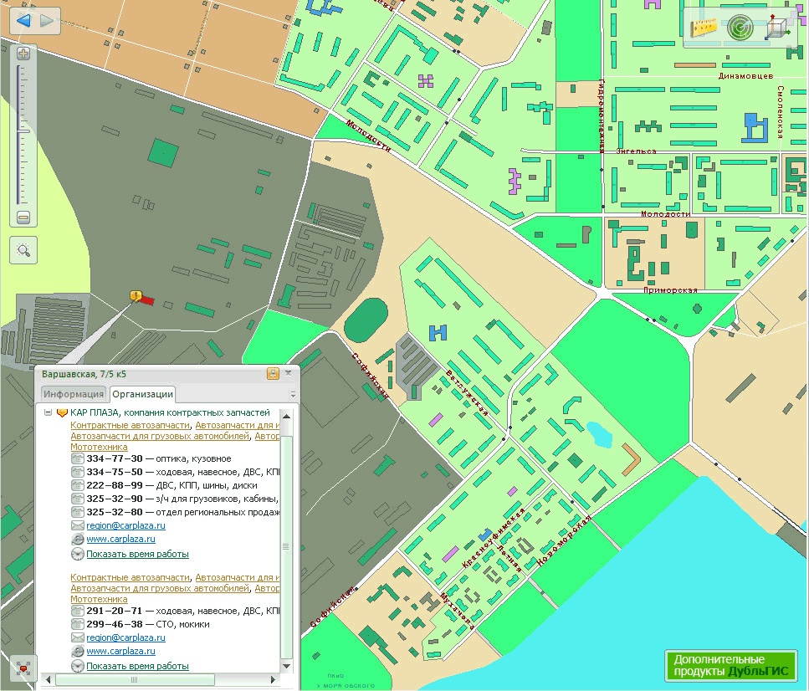Screen dimensions: 809x691
Task: Zoom out with the minus button
Action: 23,218
